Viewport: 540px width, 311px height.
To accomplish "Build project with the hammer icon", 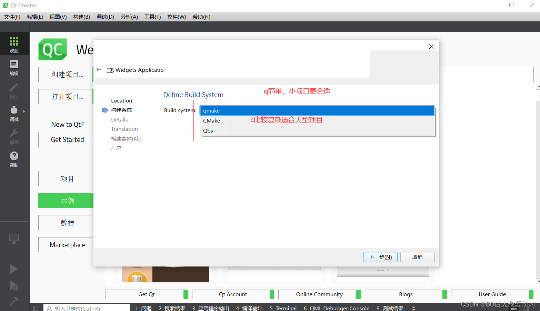I will 14,301.
